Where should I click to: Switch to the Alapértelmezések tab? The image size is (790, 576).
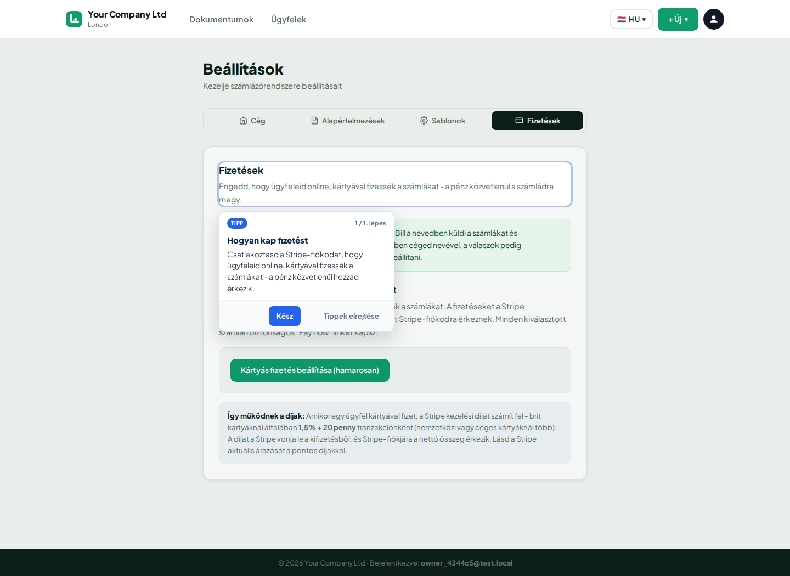pos(348,121)
